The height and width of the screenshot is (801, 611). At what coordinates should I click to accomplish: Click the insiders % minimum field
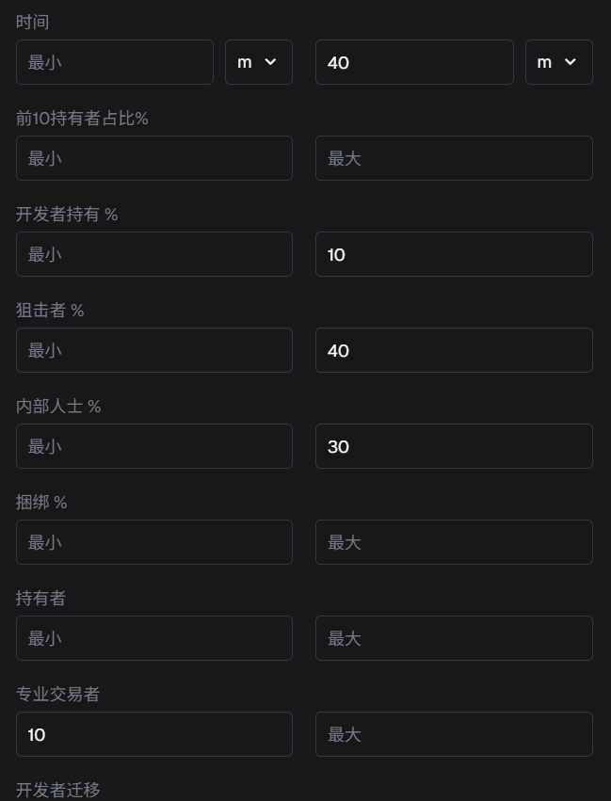(153, 446)
